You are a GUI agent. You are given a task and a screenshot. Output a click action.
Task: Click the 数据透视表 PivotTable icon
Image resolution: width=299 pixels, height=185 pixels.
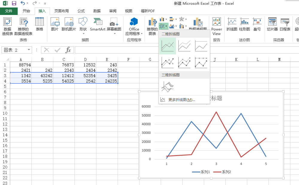[7, 26]
